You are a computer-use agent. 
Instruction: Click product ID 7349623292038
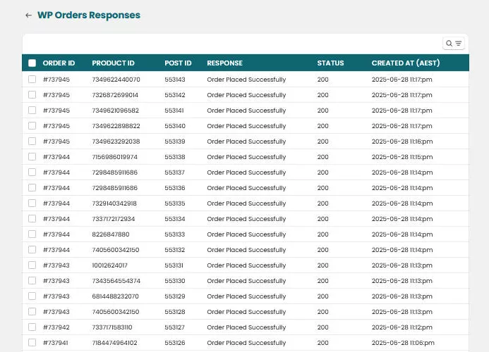tap(116, 142)
